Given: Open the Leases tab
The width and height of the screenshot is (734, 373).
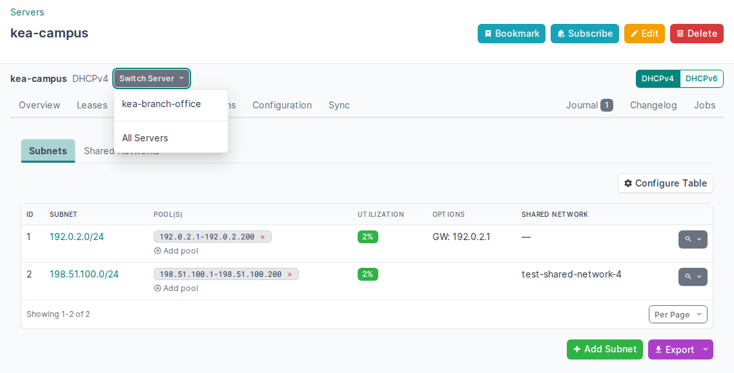Looking at the screenshot, I should coord(92,105).
